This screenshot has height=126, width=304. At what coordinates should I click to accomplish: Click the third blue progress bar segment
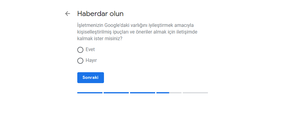(x=142, y=93)
